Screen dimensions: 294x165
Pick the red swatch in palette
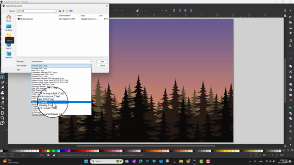43,151
